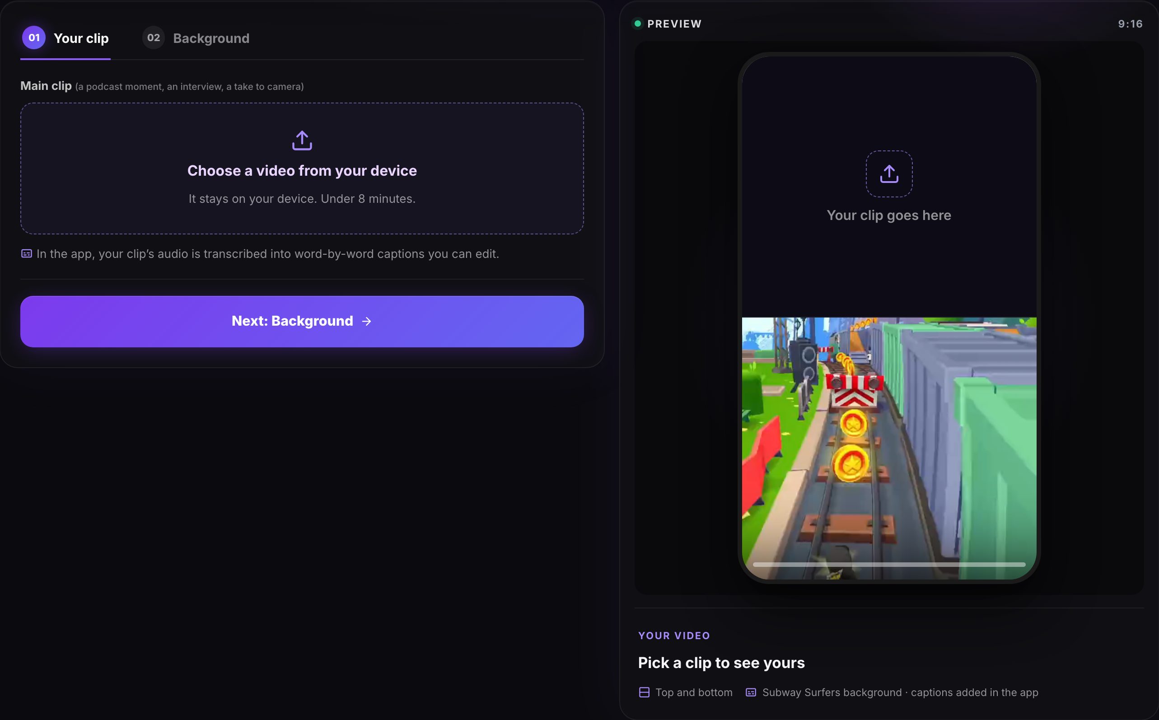Image resolution: width=1159 pixels, height=720 pixels.
Task: Click the Subway Surfers gameplay thumbnail in the preview
Action: 888,448
